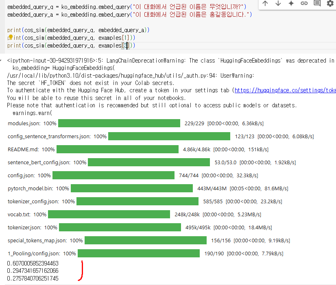Click the 'ko_embedding= HuggingFaceEmbeddings(' output line
This screenshot has height=285, width=336.
[x=63, y=68]
